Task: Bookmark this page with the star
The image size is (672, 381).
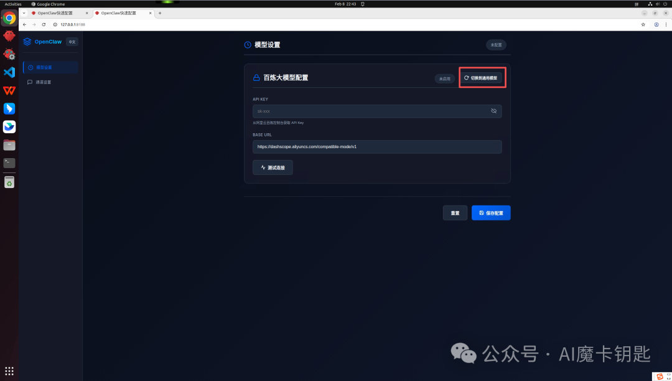Action: (x=643, y=24)
